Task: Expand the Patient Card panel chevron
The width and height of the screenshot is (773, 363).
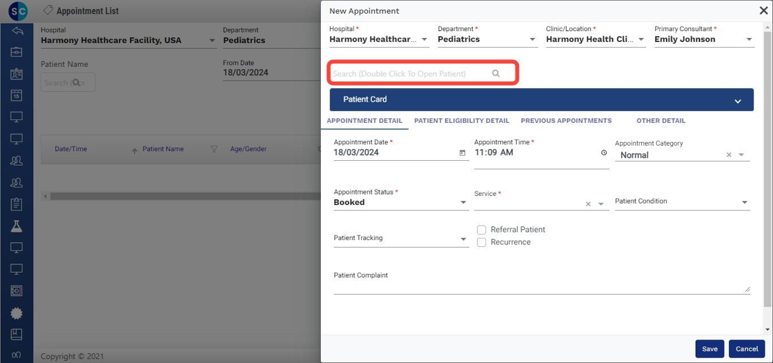Action: [738, 101]
